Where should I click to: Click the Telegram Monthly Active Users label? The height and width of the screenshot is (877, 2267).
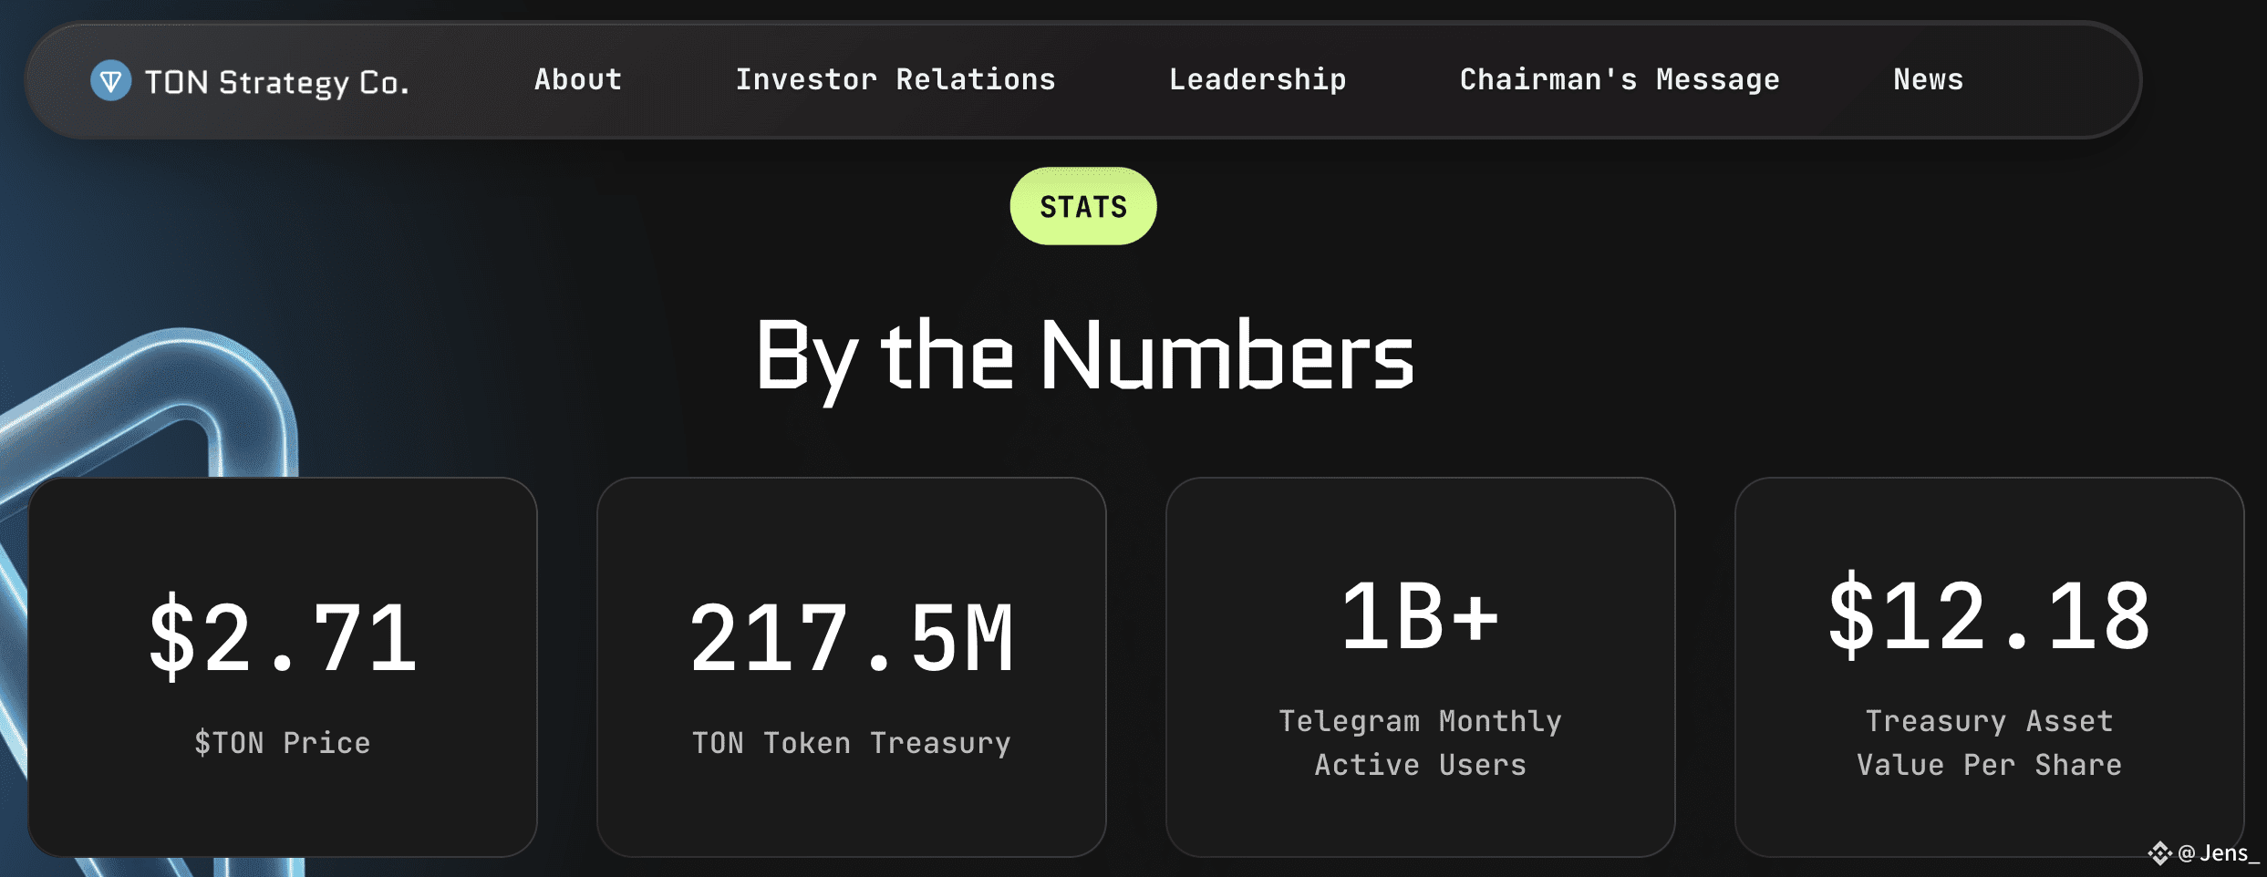[1420, 743]
